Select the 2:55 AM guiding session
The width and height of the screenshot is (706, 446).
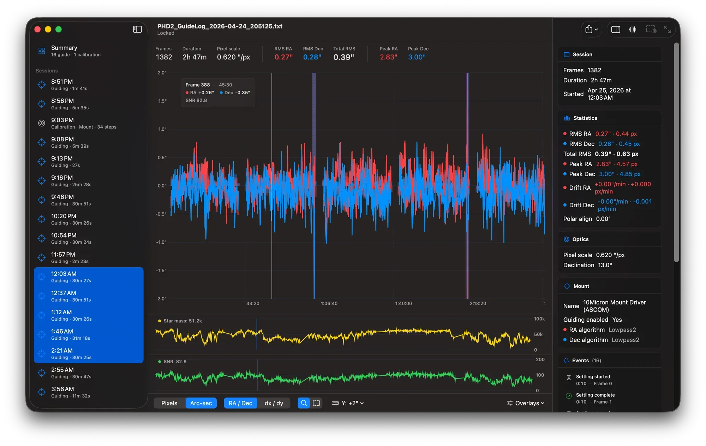pyautogui.click(x=88, y=373)
